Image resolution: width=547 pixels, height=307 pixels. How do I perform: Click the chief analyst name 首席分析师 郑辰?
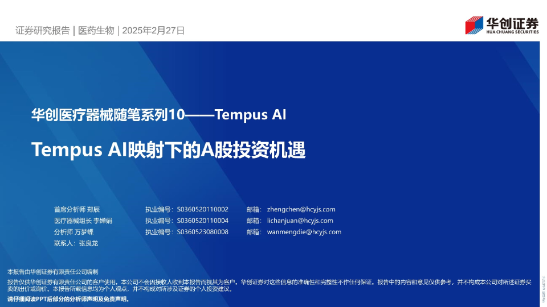pyautogui.click(x=77, y=209)
